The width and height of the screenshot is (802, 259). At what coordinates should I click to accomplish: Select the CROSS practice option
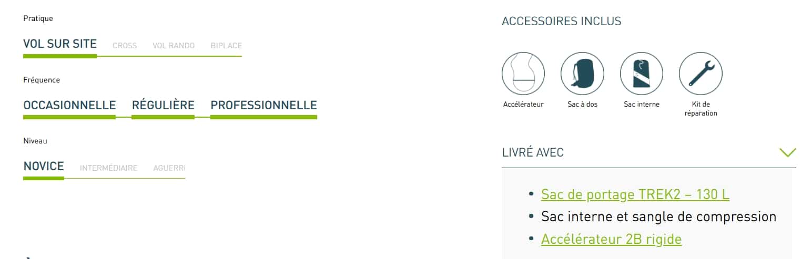point(125,46)
